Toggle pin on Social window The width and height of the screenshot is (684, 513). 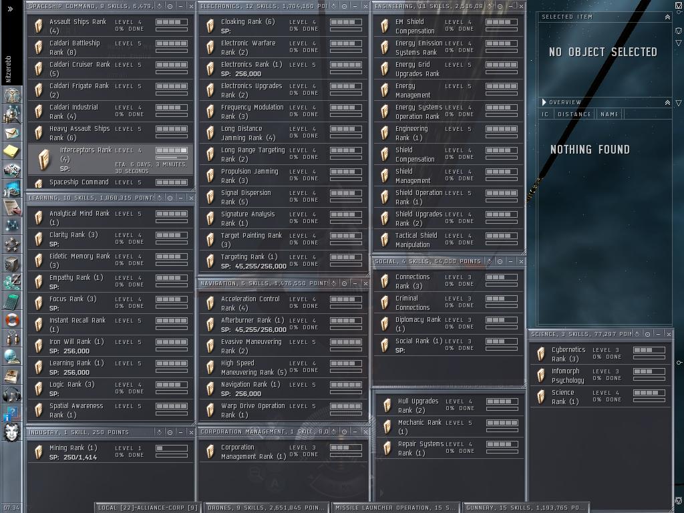coord(490,261)
